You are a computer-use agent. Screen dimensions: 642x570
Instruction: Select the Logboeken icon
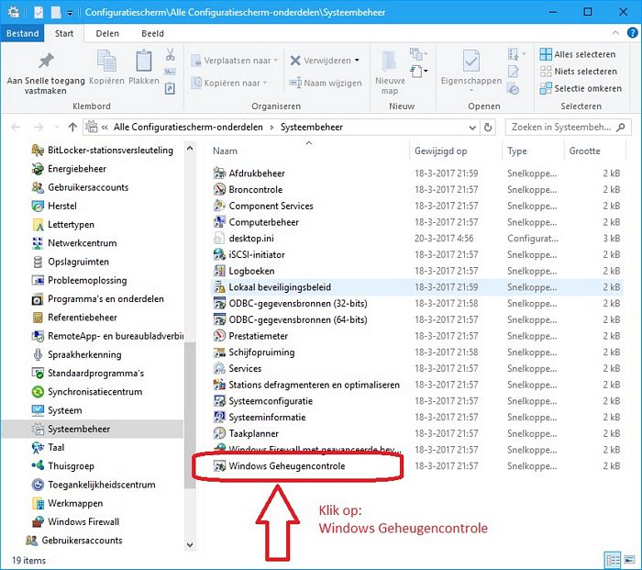click(x=219, y=271)
